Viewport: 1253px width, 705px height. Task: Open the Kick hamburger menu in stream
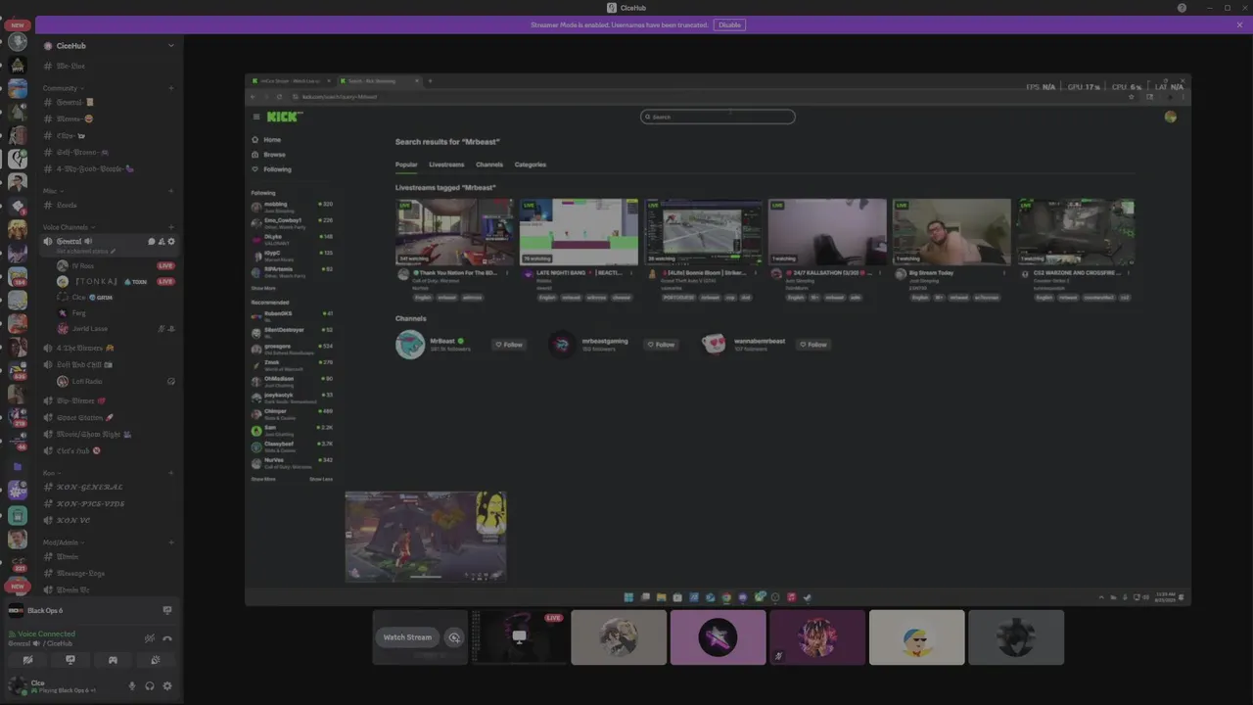pyautogui.click(x=256, y=117)
